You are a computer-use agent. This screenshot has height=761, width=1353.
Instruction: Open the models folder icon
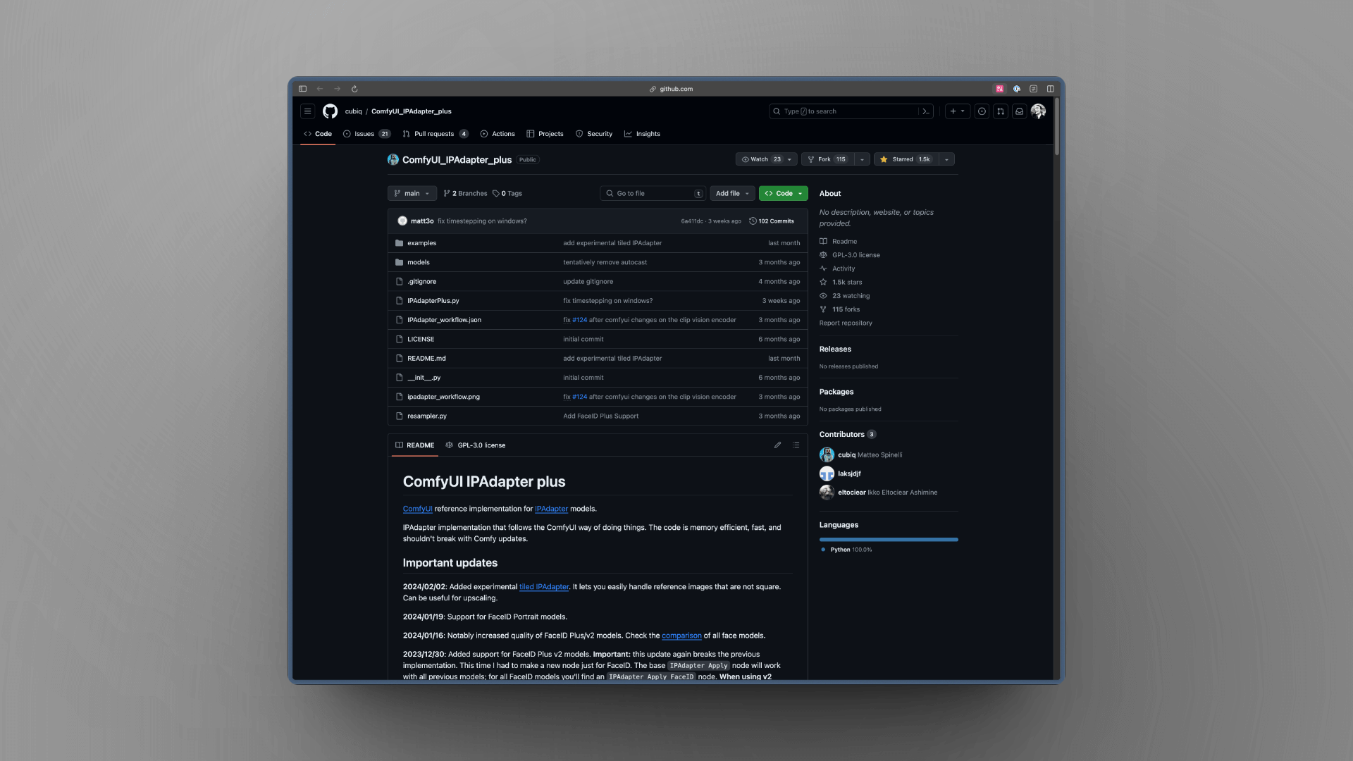400,262
